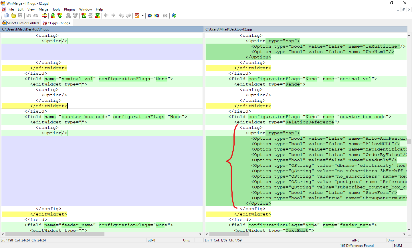Image resolution: width=412 pixels, height=248 pixels.
Task: Undo the last edit
Action: click(29, 15)
